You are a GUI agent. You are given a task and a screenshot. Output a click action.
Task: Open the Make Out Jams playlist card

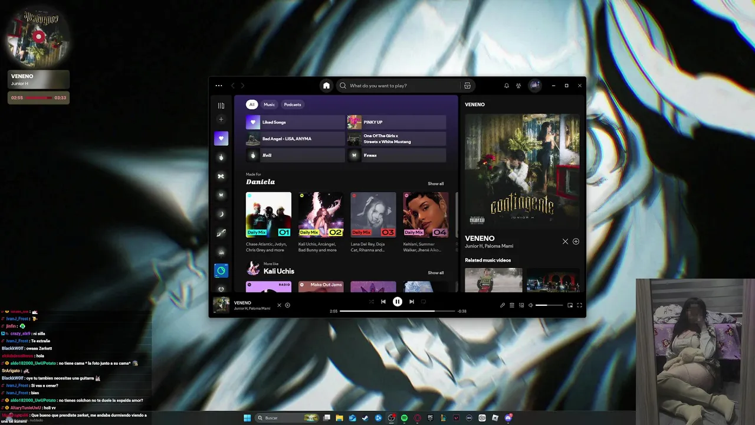(321, 286)
